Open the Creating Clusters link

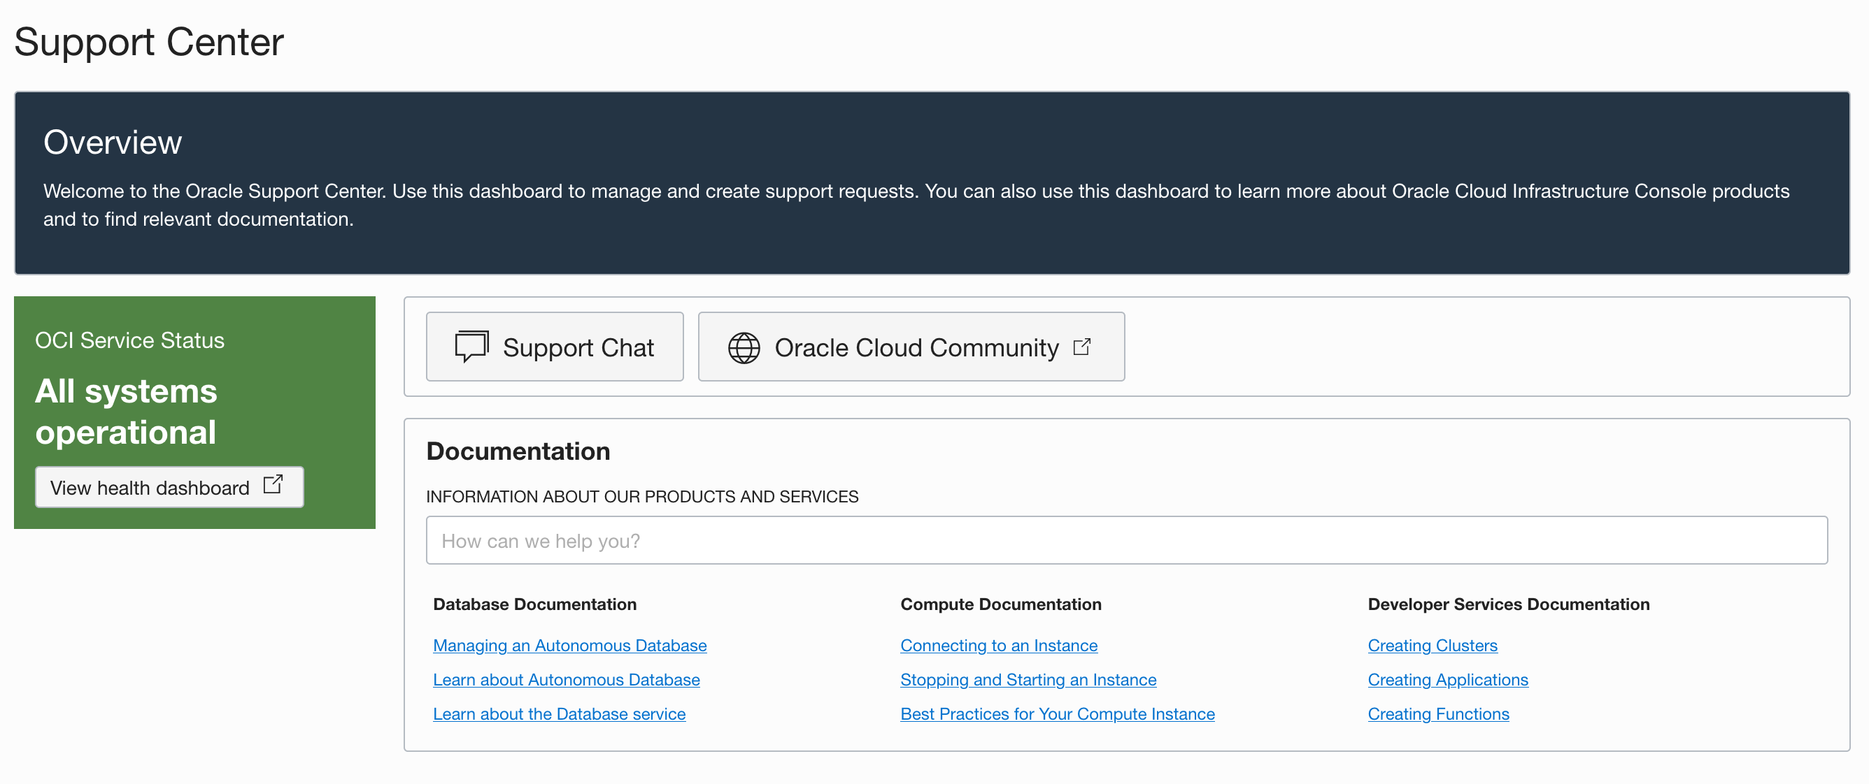tap(1433, 645)
